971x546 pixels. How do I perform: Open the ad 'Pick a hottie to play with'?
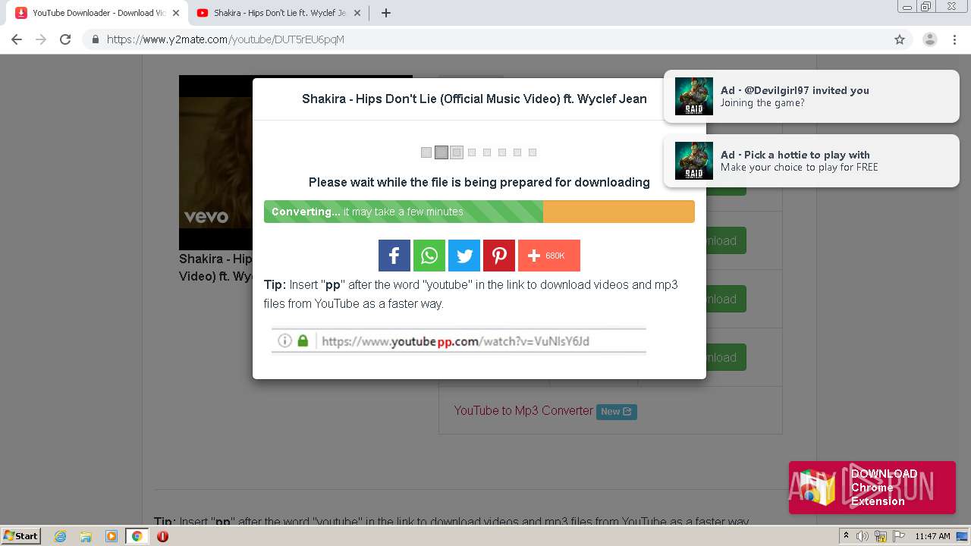(812, 161)
